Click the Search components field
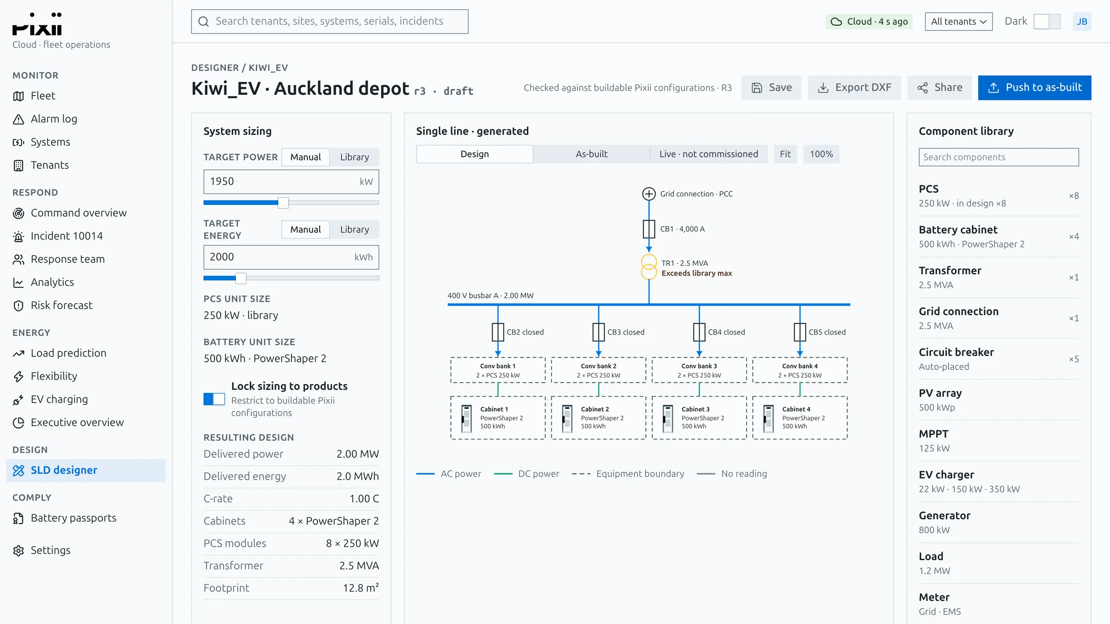This screenshot has height=624, width=1110. click(999, 157)
